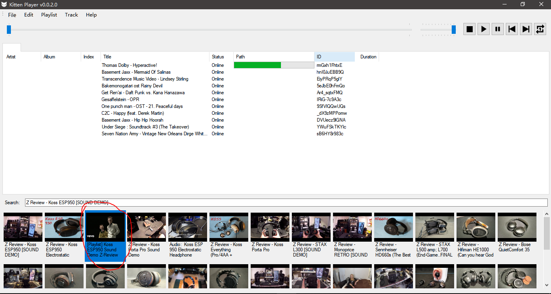The height and width of the screenshot is (294, 551).
Task: Open the File menu
Action: (12, 15)
